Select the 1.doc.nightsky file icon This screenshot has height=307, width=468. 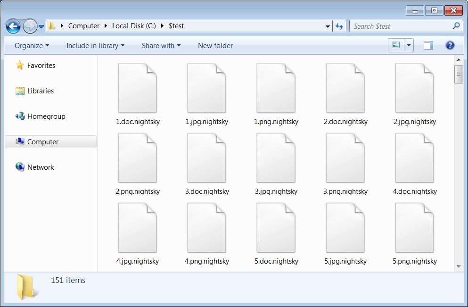(x=137, y=89)
